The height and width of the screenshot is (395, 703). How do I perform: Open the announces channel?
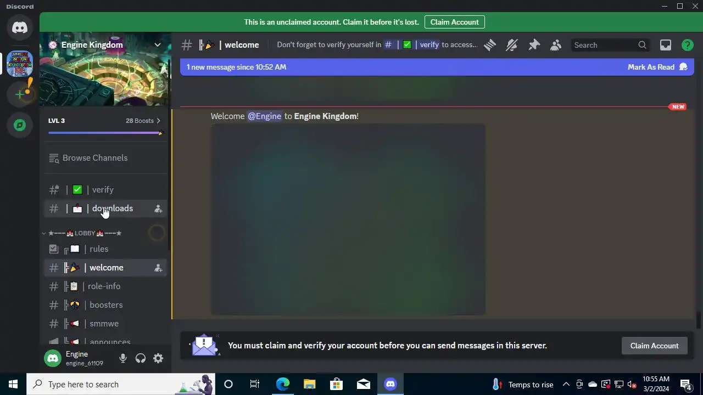[x=105, y=341]
